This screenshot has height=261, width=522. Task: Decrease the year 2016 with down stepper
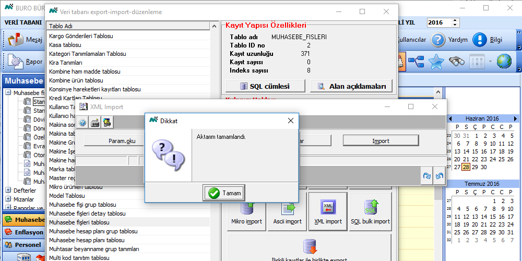455,25
